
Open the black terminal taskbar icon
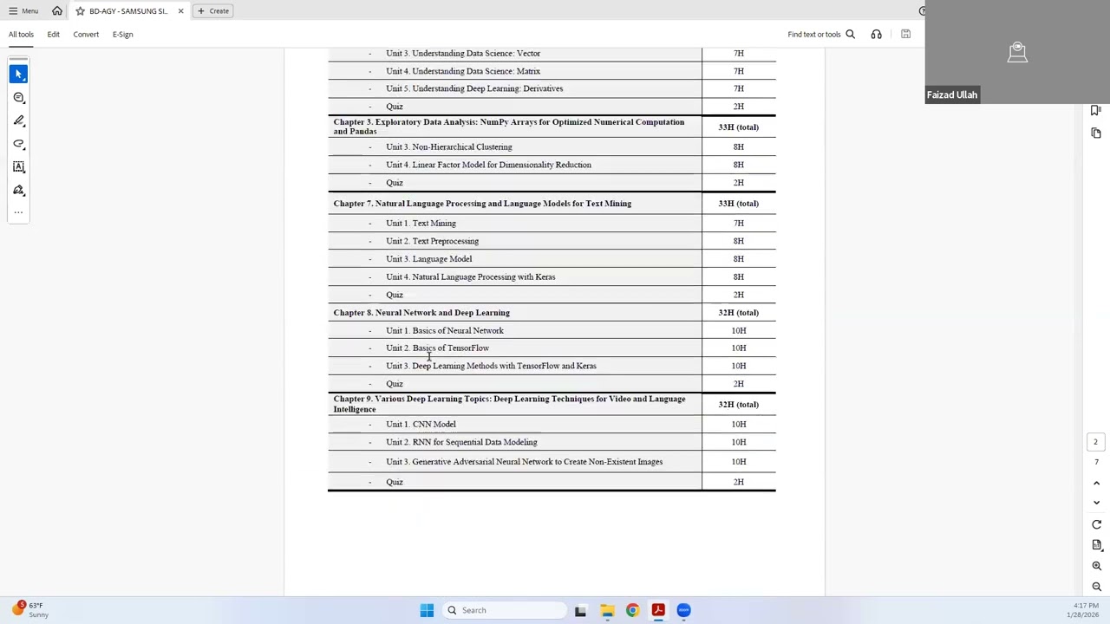(x=580, y=610)
